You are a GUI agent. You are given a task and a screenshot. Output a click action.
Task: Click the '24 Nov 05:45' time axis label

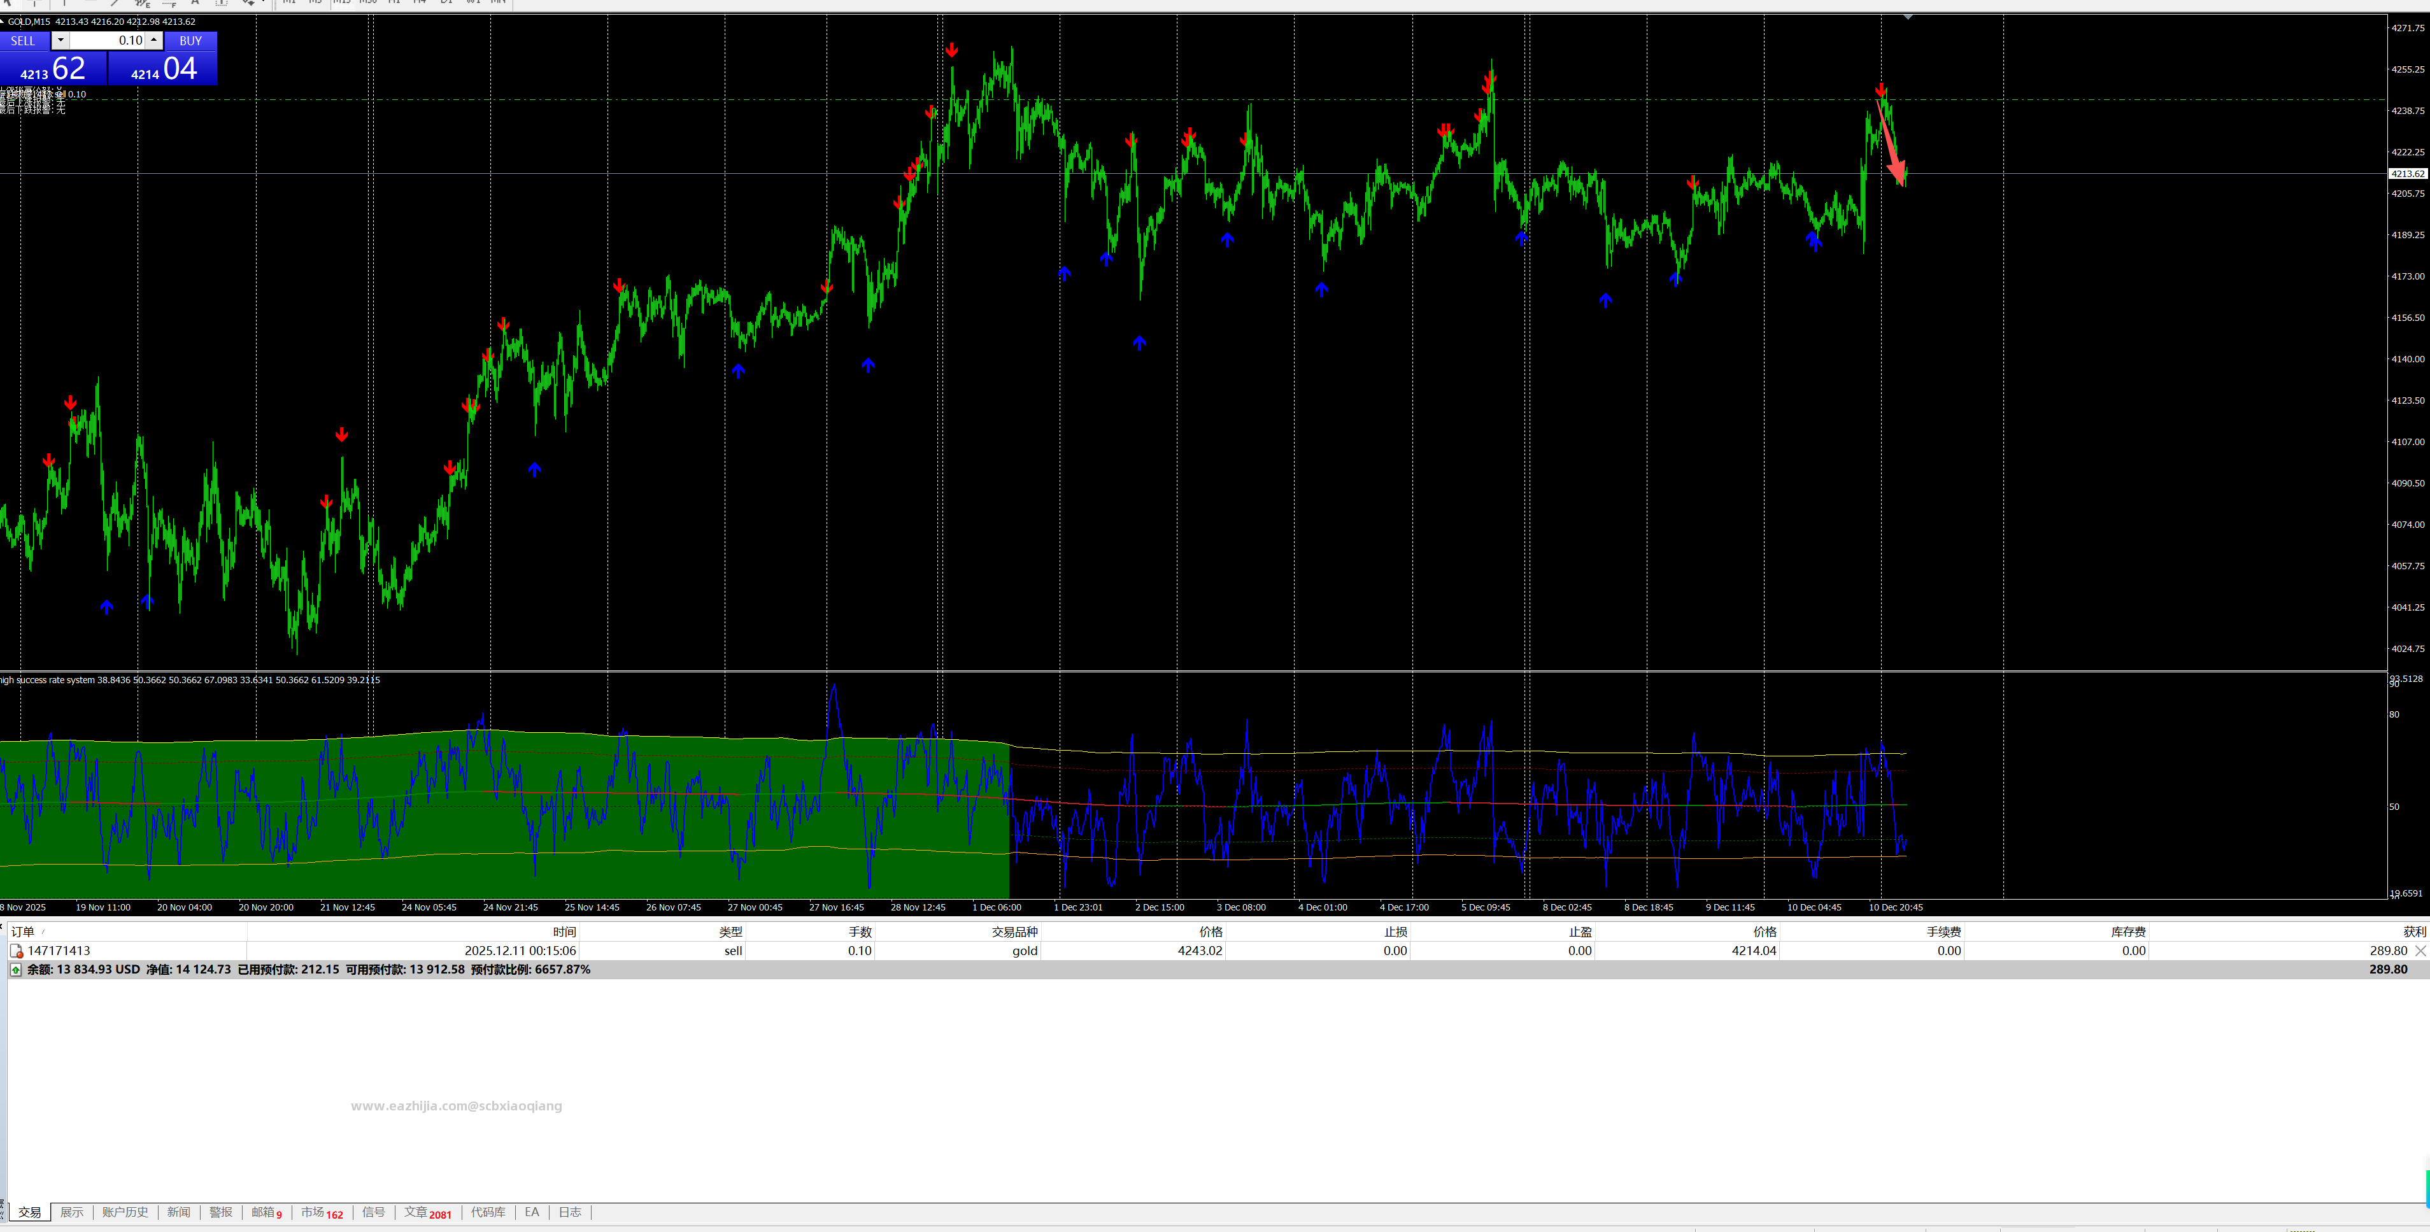pos(429,907)
